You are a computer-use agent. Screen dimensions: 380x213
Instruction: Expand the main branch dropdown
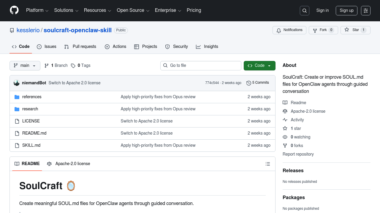(x=25, y=66)
